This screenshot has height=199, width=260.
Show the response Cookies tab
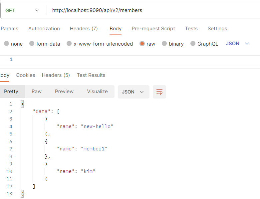26,75
